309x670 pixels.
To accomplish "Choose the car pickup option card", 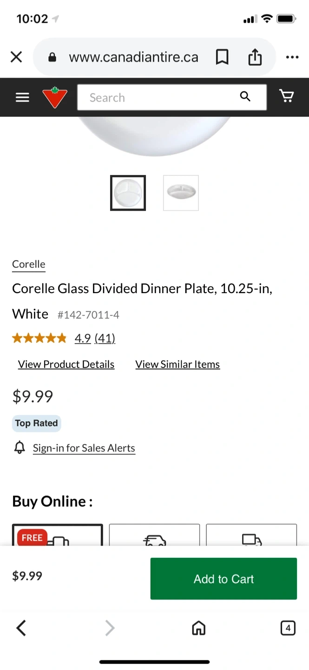I will point(154,535).
